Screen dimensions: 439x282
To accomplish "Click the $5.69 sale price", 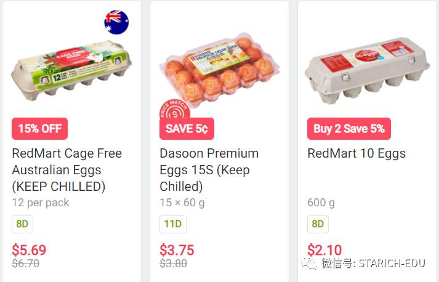I will 29,250.
